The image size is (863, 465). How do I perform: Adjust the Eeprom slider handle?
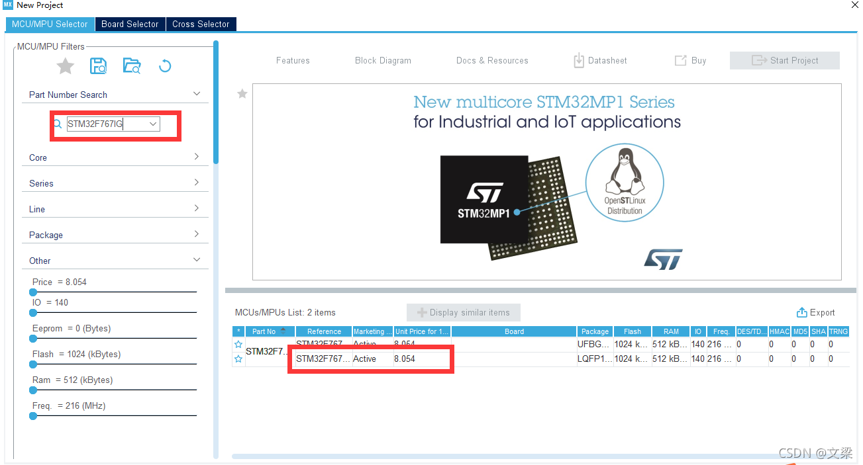coord(33,338)
